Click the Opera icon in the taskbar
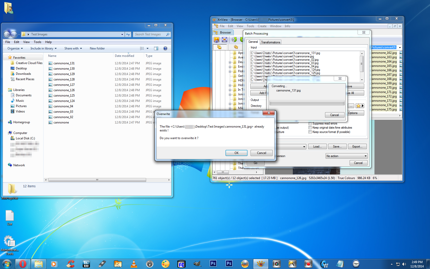 (x=23, y=264)
